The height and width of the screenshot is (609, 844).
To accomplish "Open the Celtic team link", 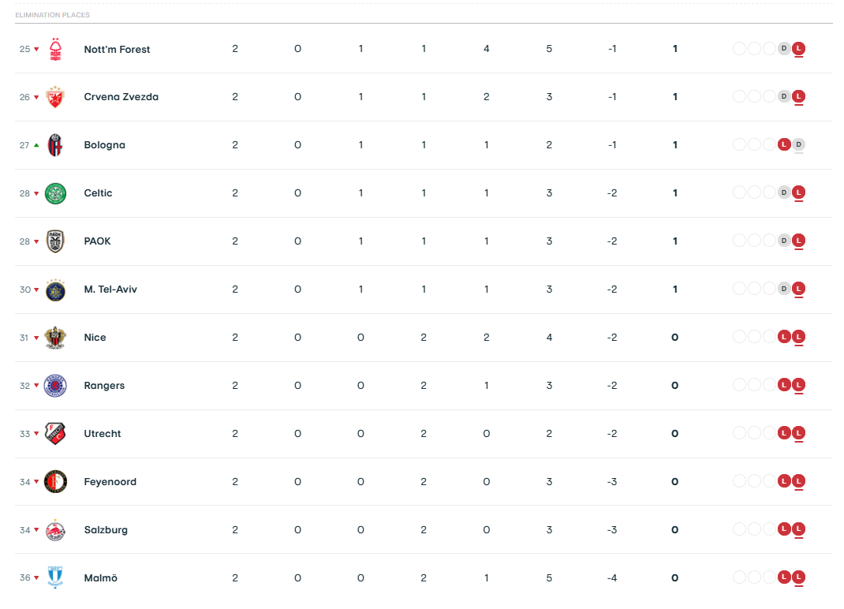I will coord(98,193).
